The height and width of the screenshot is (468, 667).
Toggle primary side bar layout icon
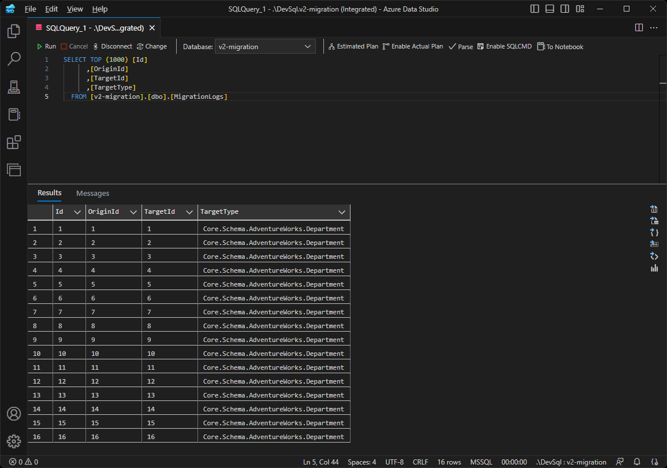pos(535,9)
